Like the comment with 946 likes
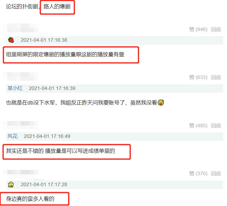 [198, 29]
